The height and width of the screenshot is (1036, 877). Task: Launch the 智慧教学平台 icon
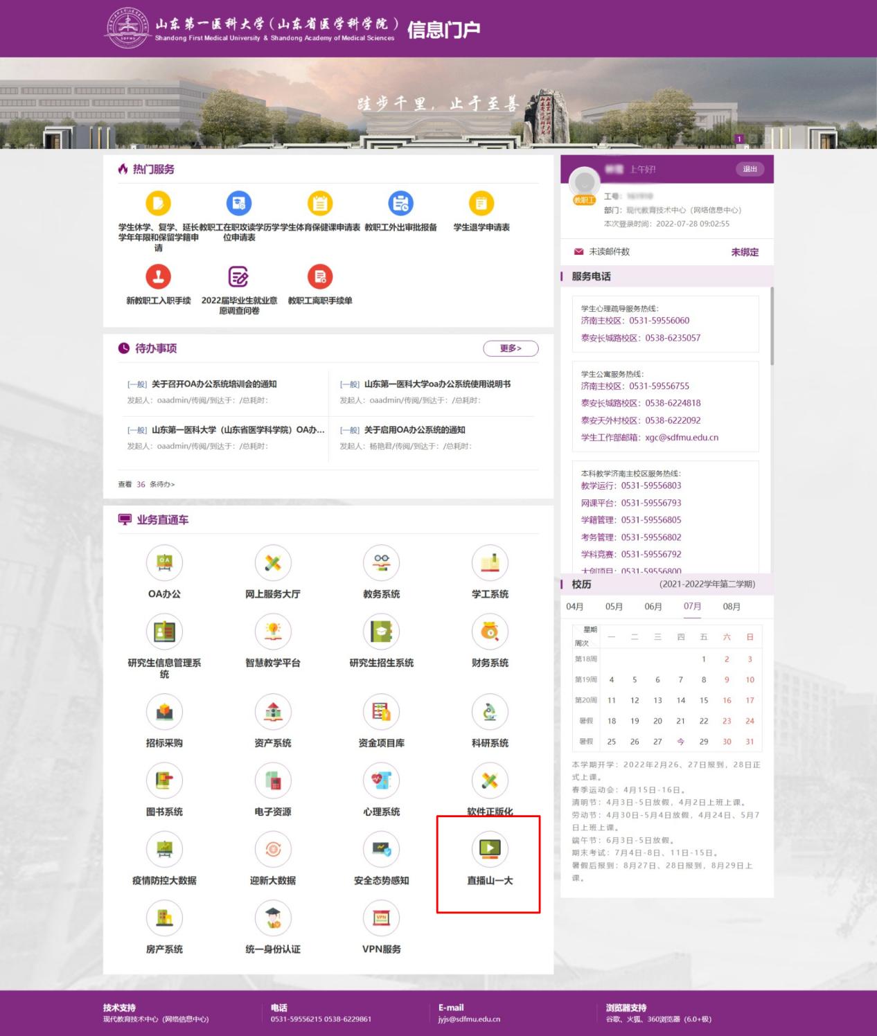pos(273,632)
